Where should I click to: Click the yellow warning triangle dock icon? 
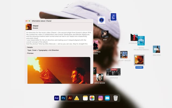coord(77,98)
